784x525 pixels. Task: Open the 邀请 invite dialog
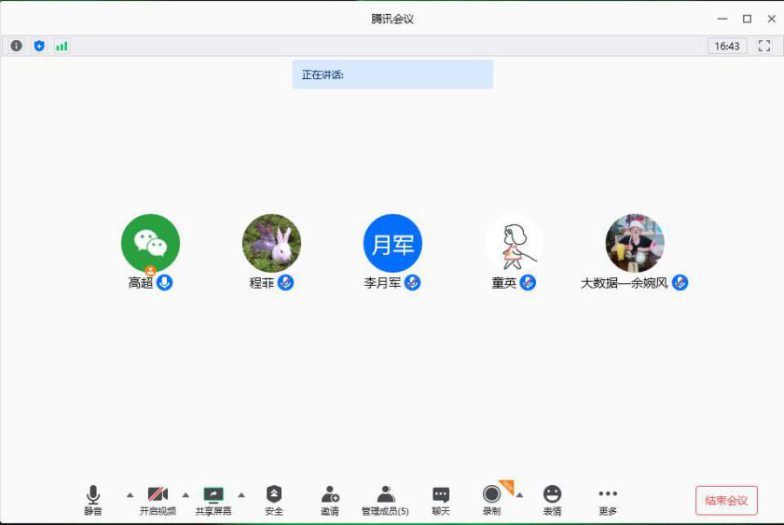(329, 499)
